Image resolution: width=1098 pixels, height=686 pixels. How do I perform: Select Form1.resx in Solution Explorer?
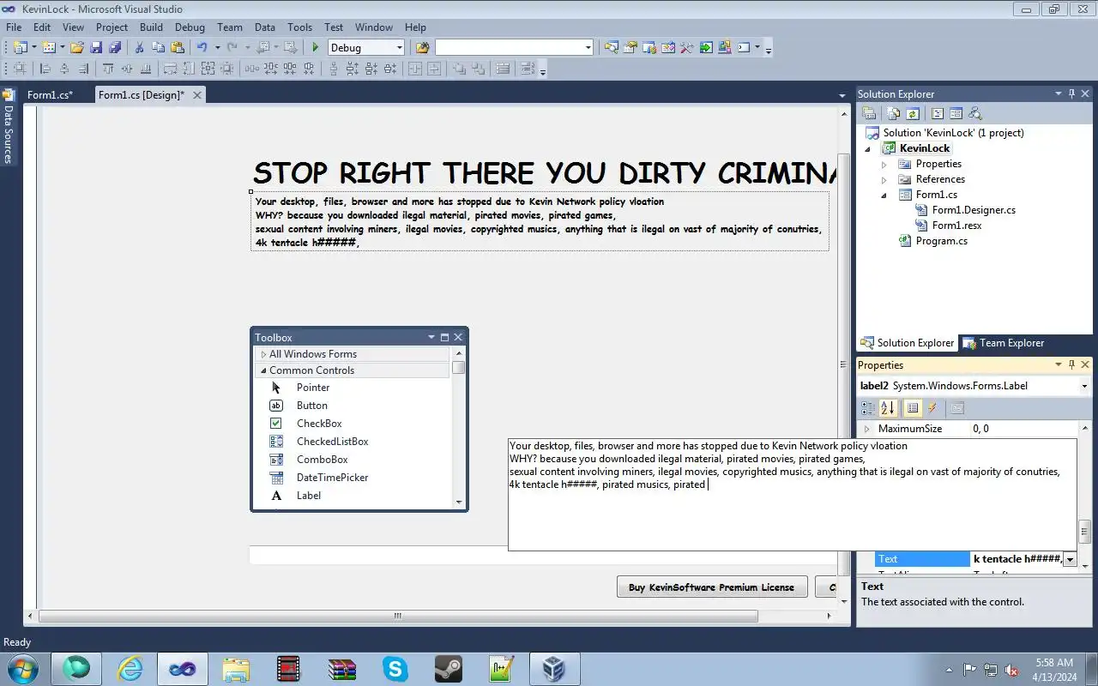click(x=956, y=226)
